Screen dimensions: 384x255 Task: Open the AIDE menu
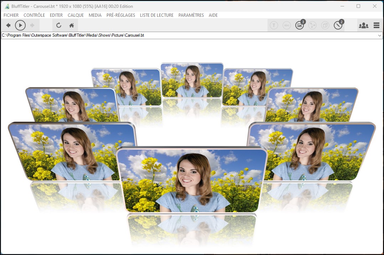[x=213, y=15]
